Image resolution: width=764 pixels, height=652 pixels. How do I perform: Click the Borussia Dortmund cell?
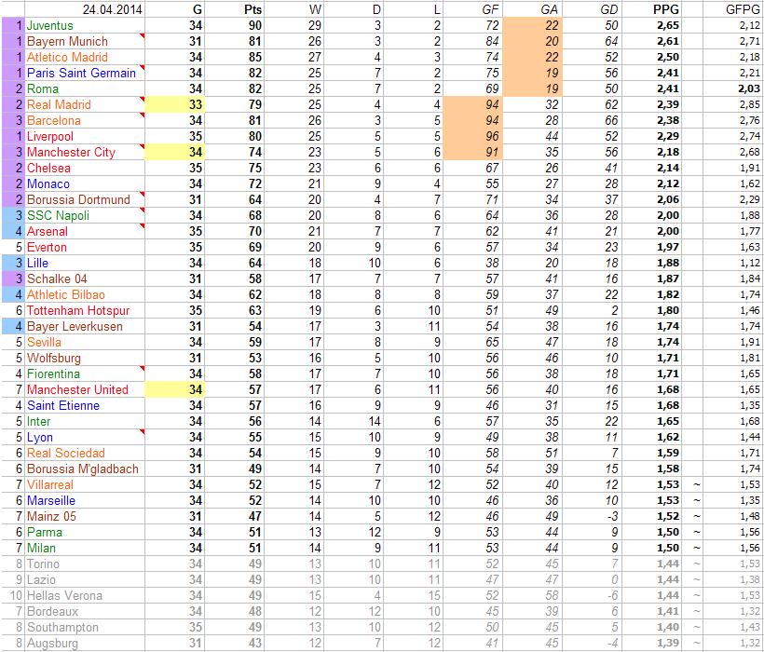pyautogui.click(x=85, y=199)
